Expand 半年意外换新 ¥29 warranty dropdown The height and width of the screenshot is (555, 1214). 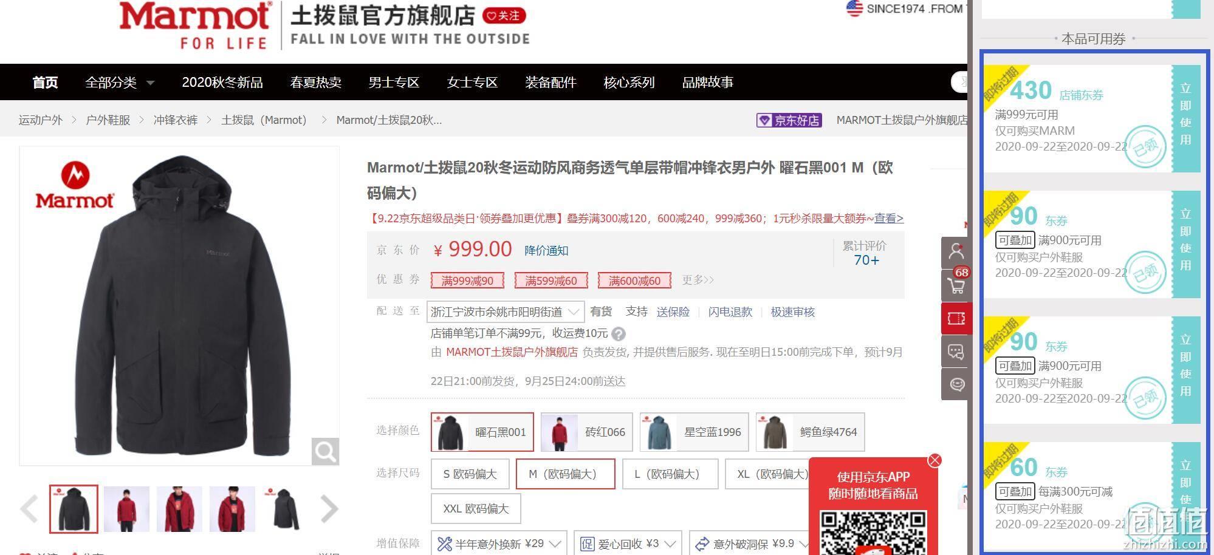(x=499, y=543)
